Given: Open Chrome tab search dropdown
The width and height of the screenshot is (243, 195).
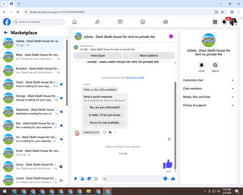Looking at the screenshot, I should pyautogui.click(x=4, y=4).
